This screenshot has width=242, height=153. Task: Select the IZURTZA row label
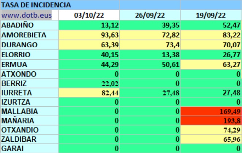16,102
